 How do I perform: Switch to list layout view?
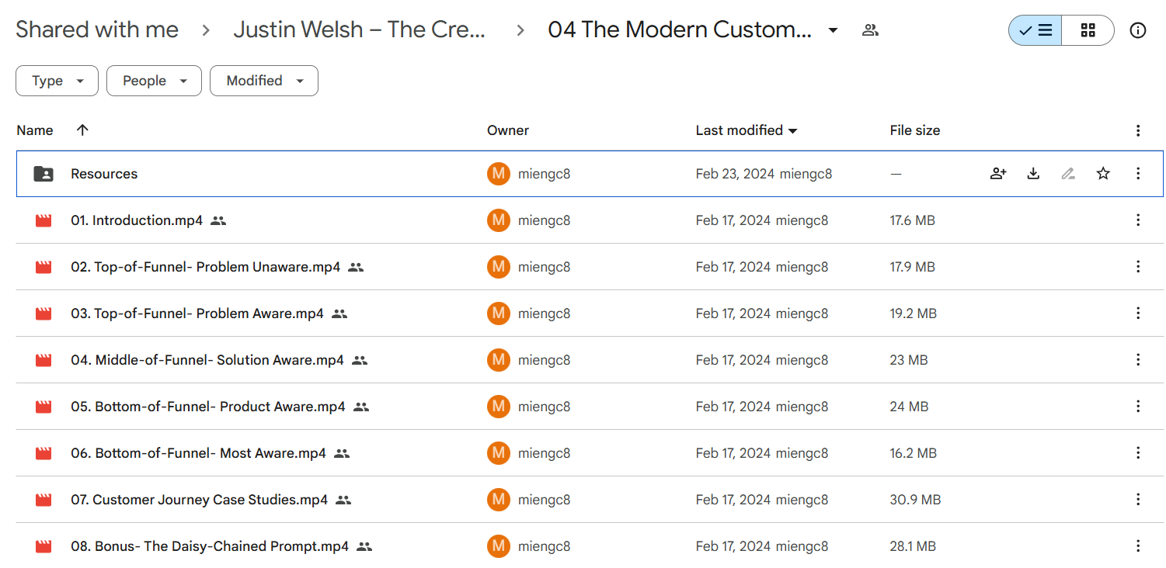coord(1035,30)
